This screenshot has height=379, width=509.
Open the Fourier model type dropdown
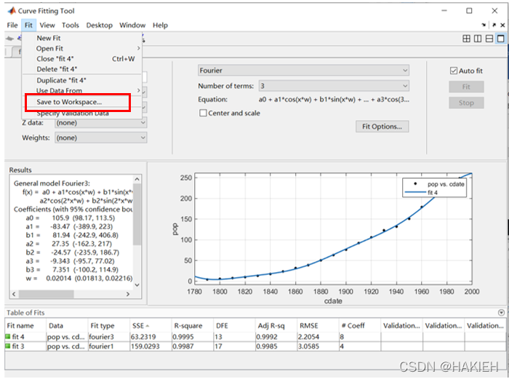tap(303, 71)
